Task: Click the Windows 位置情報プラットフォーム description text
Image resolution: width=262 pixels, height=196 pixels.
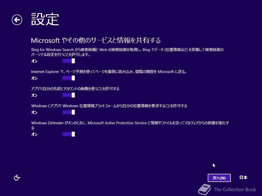Action: tap(109, 106)
